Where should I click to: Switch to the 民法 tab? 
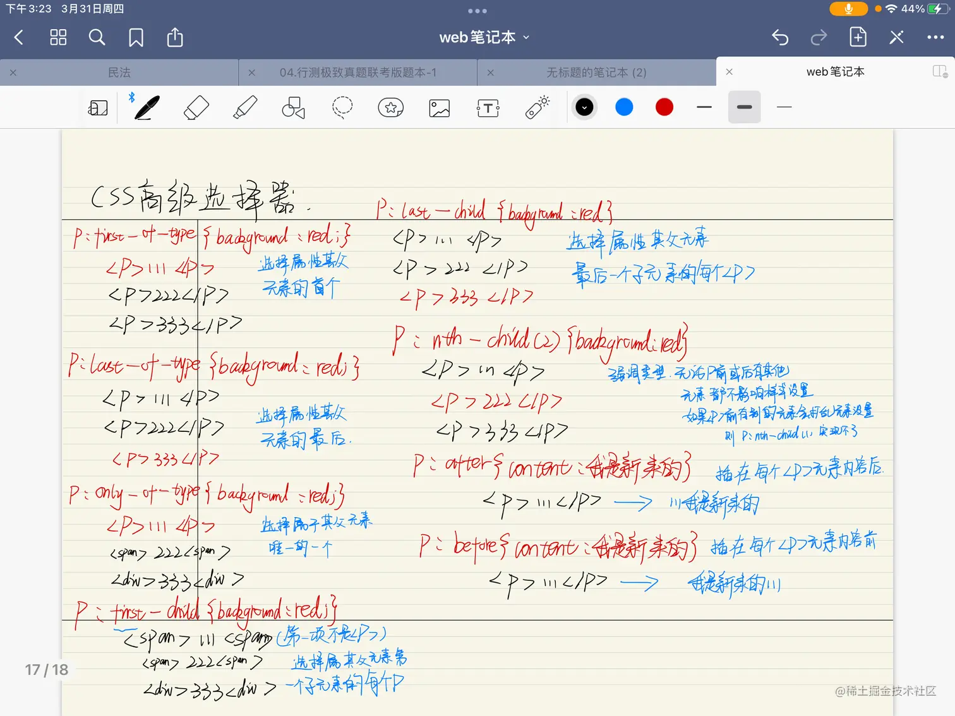pos(119,73)
